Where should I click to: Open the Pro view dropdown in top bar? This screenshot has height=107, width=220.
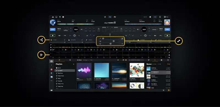tap(167, 17)
